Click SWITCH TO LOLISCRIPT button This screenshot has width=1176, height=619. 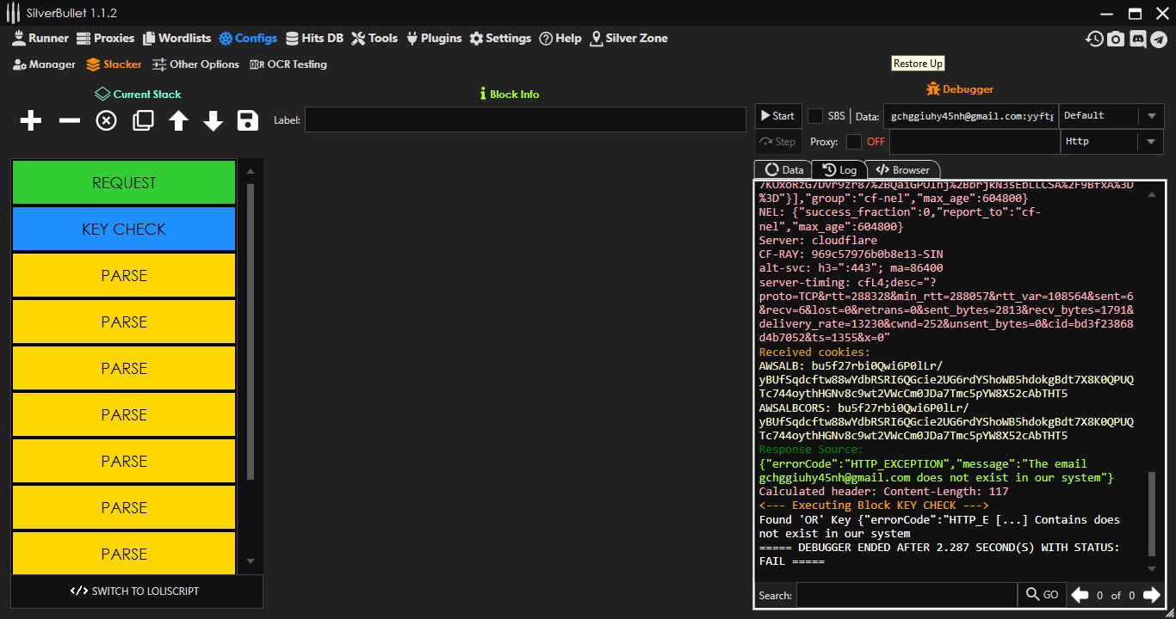pos(136,591)
